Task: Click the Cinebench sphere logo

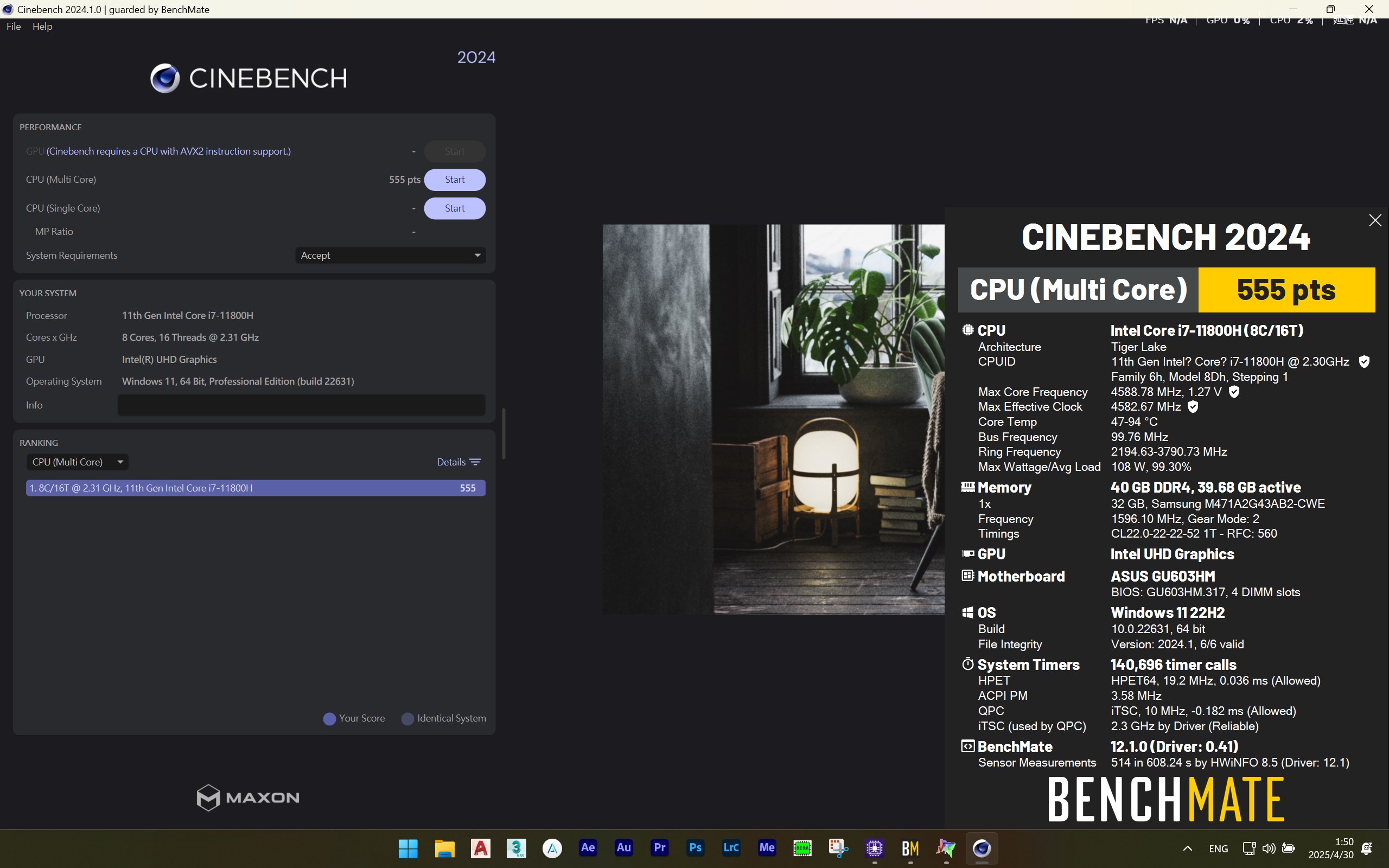Action: 165,78
